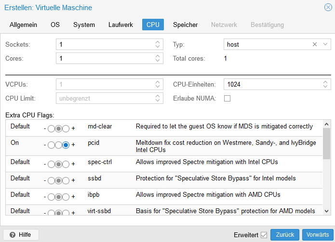The height and width of the screenshot is (242, 335).
Task: Click the Cores input field
Action: coord(104,59)
